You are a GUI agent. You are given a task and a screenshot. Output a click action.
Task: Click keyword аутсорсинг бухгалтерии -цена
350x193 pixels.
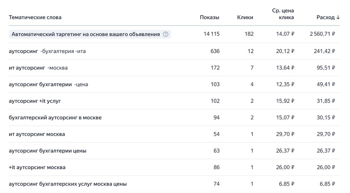click(x=48, y=84)
